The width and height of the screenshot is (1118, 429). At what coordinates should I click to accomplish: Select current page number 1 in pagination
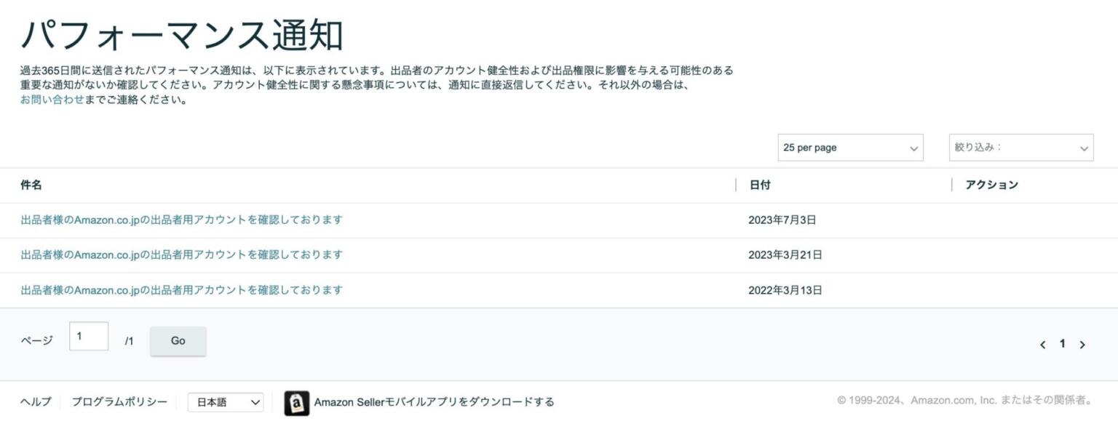(1063, 344)
